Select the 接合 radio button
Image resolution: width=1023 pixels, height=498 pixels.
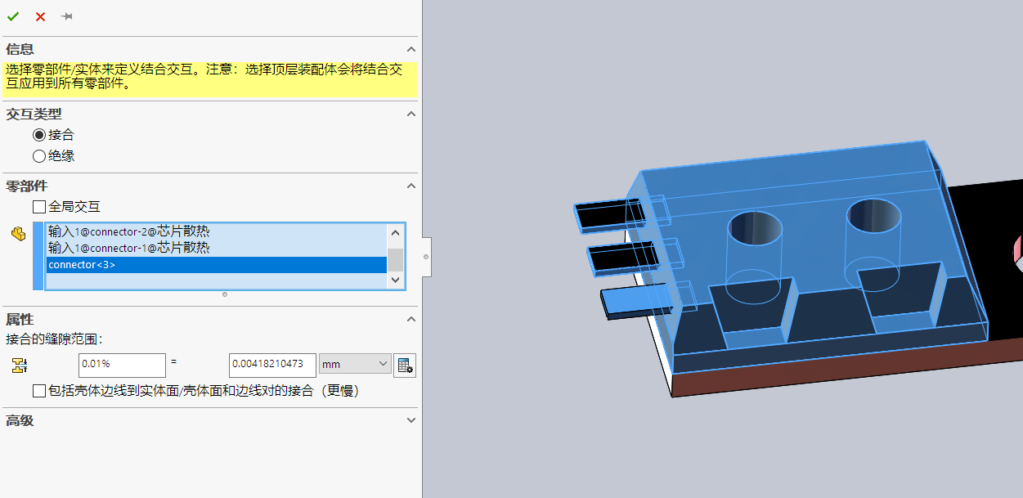(x=39, y=135)
